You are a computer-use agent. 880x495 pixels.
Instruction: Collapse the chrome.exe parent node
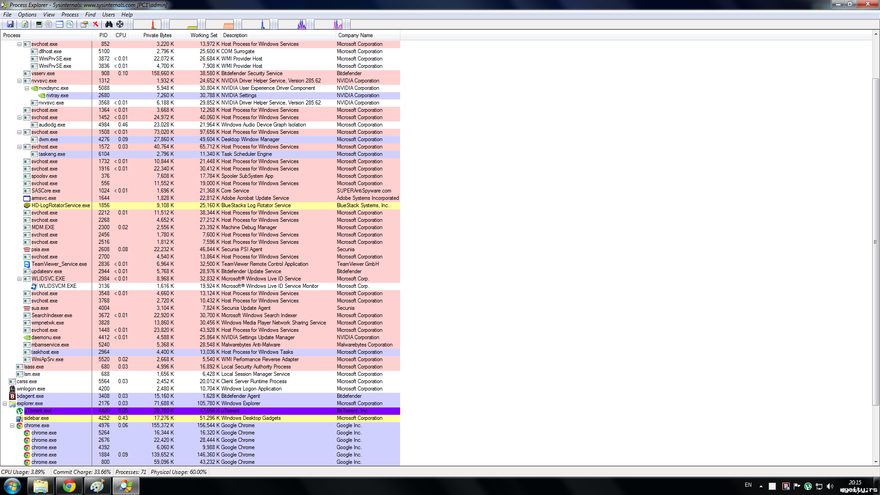tap(12, 425)
